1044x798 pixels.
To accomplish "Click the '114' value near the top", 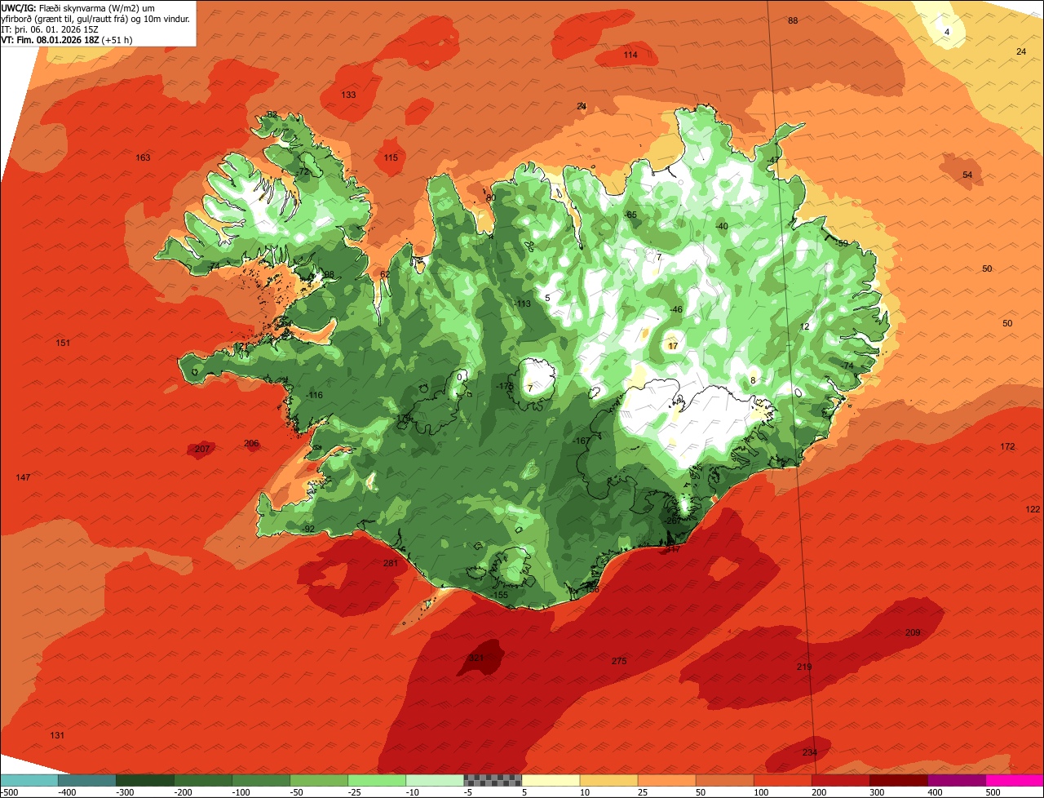I will [630, 55].
